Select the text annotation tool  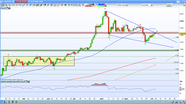click(x=55, y=5)
